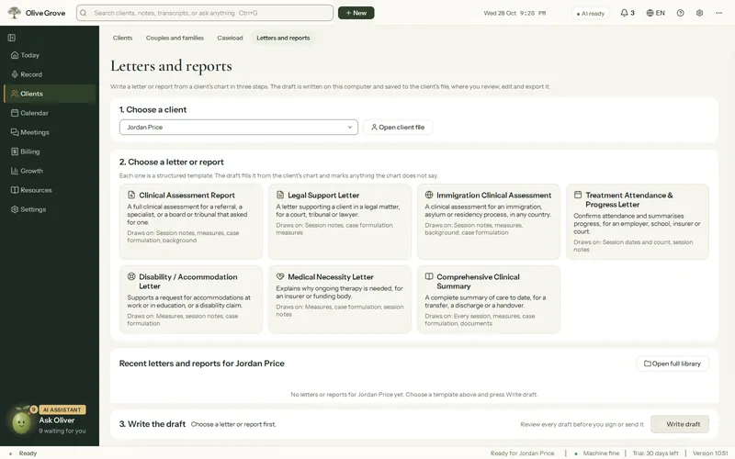Image resolution: width=735 pixels, height=459 pixels.
Task: Click the Version 1.0.51 status text
Action: [x=710, y=453]
